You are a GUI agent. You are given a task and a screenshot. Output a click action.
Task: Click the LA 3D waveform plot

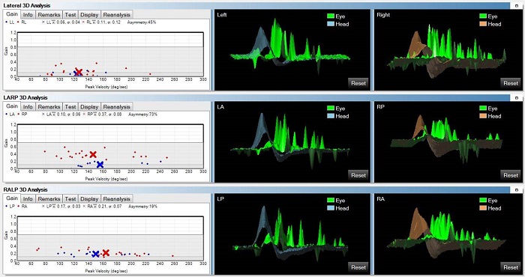tap(292, 142)
